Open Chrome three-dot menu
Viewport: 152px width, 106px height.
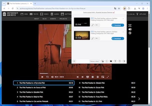(147, 9)
